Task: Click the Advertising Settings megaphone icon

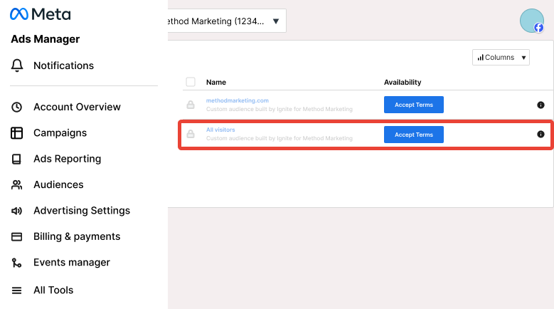Action: coord(16,211)
